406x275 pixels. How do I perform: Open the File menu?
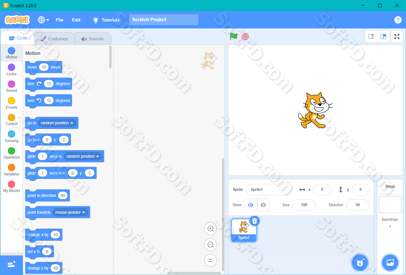tap(60, 20)
